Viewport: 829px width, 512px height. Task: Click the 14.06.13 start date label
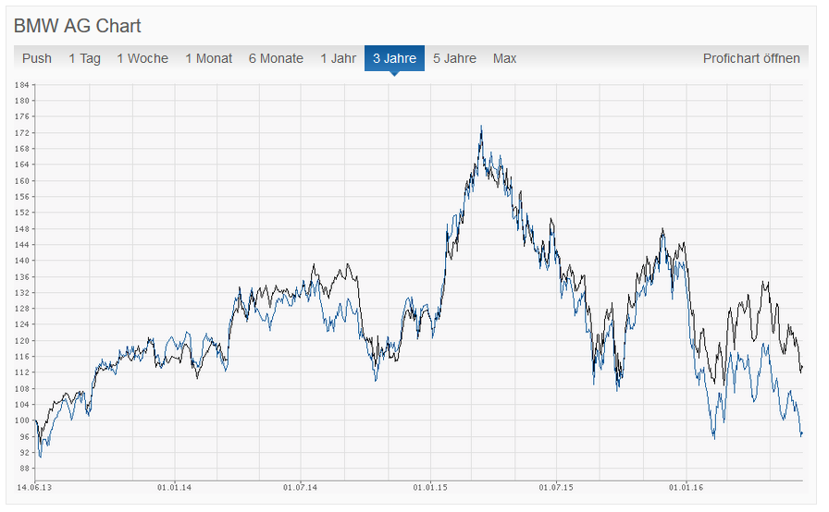pyautogui.click(x=34, y=487)
